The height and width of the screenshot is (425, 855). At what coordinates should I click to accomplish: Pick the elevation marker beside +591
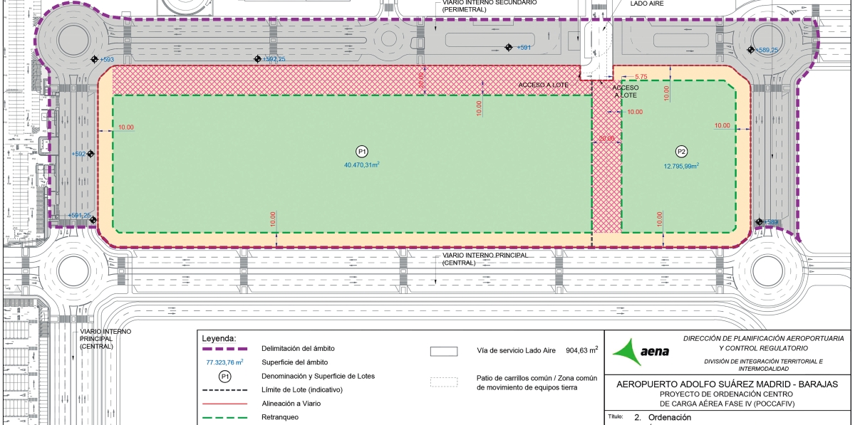coord(508,48)
